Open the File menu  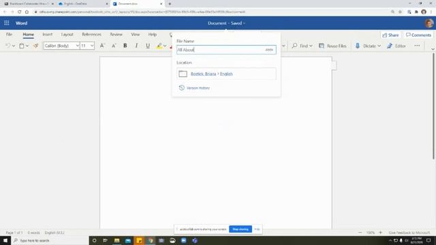pyautogui.click(x=9, y=35)
